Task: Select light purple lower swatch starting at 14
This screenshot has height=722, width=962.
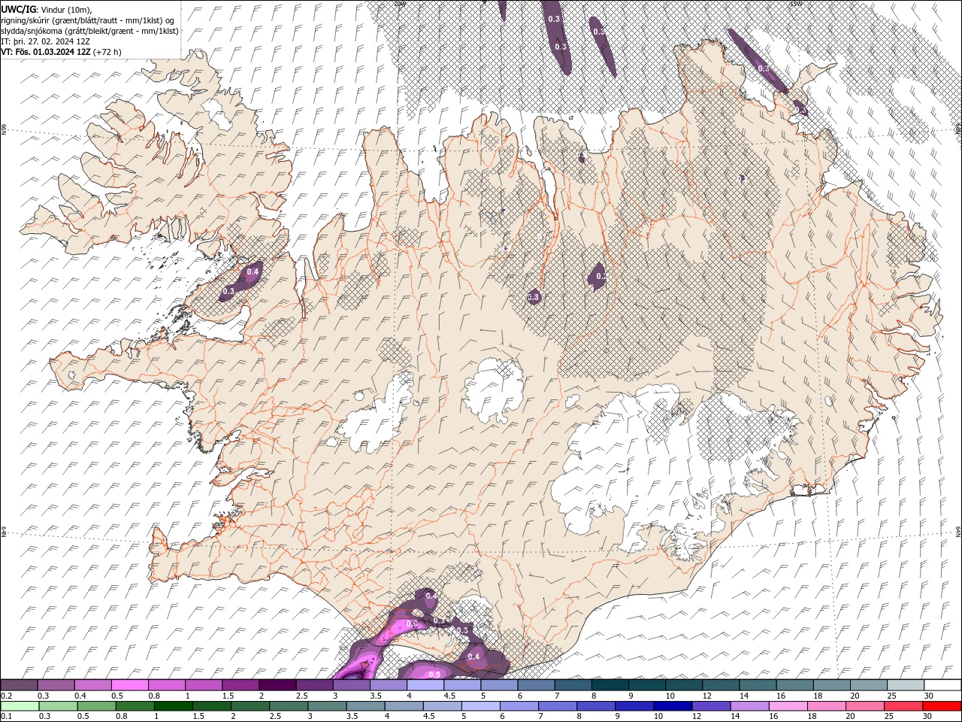Action: pyautogui.click(x=749, y=706)
